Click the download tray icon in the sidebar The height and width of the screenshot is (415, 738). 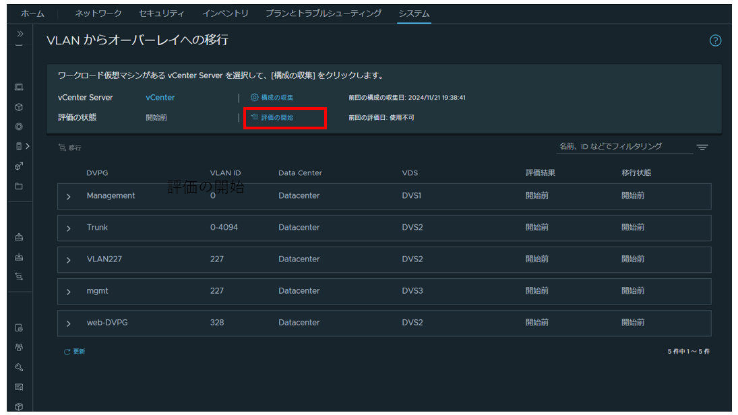coord(19,257)
